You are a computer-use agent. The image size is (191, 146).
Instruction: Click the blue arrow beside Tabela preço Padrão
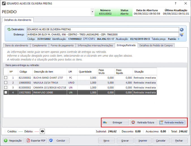(178, 39)
